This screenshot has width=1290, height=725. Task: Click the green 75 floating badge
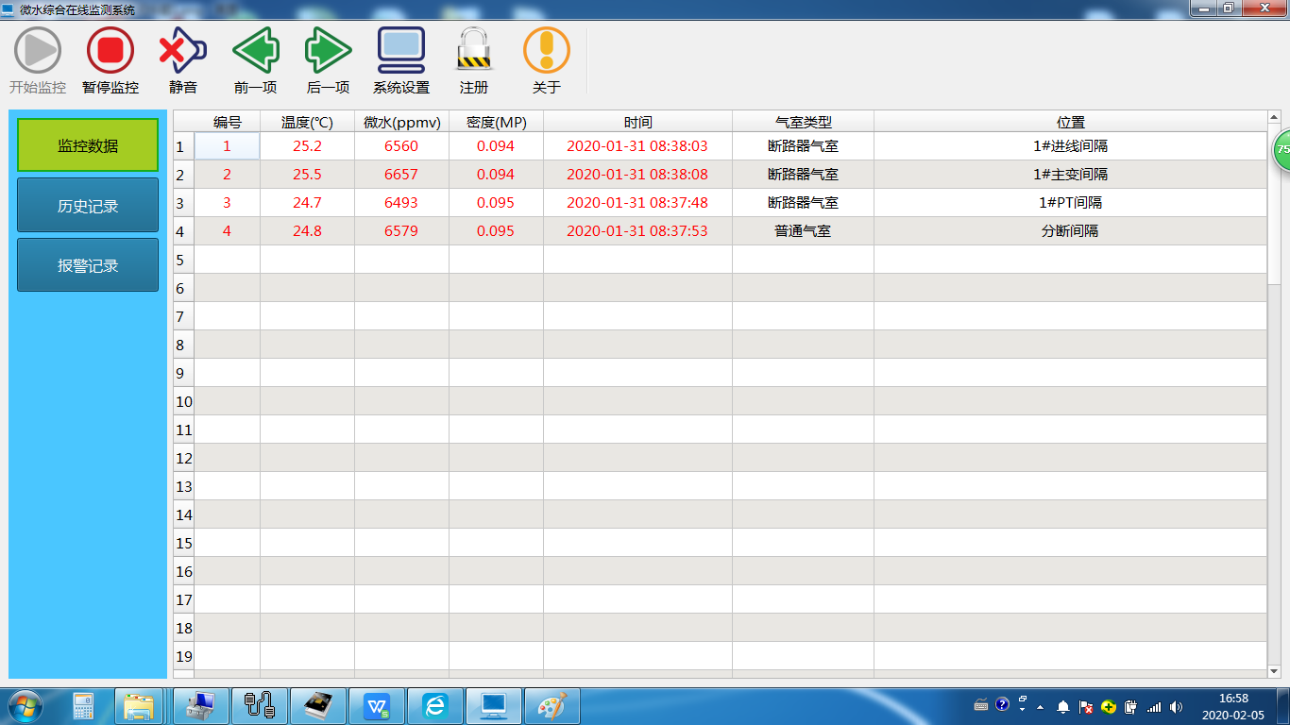pos(1282,149)
